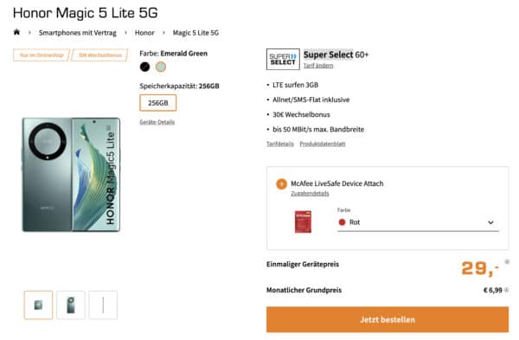The image size is (519, 340).
Task: Open the Produktdatenblatt link
Action: (323, 144)
